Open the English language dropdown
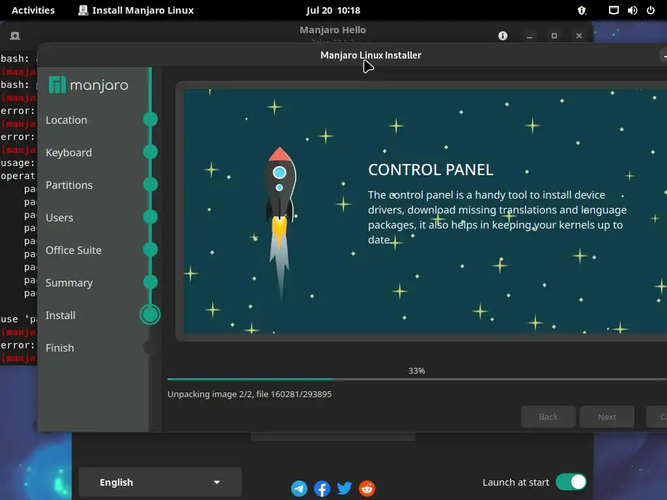Image resolution: width=667 pixels, height=500 pixels. click(x=160, y=482)
